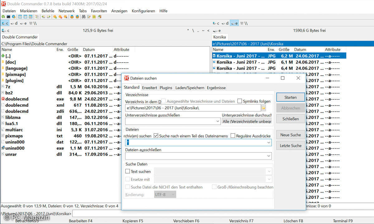Open the Ersetze mit combo box
The image size is (374, 224).
click(x=213, y=179)
